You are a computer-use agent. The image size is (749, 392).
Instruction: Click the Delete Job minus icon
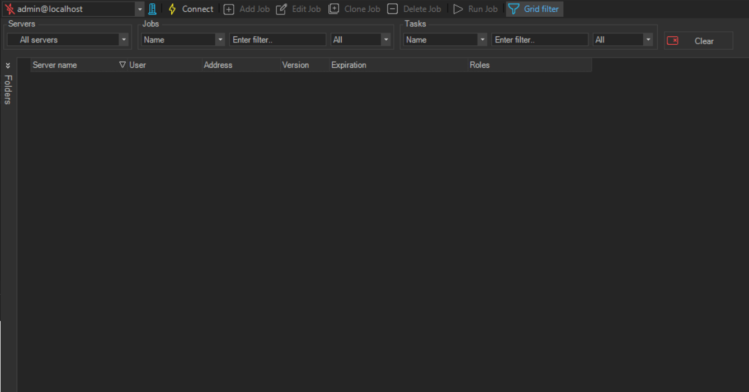click(x=393, y=9)
